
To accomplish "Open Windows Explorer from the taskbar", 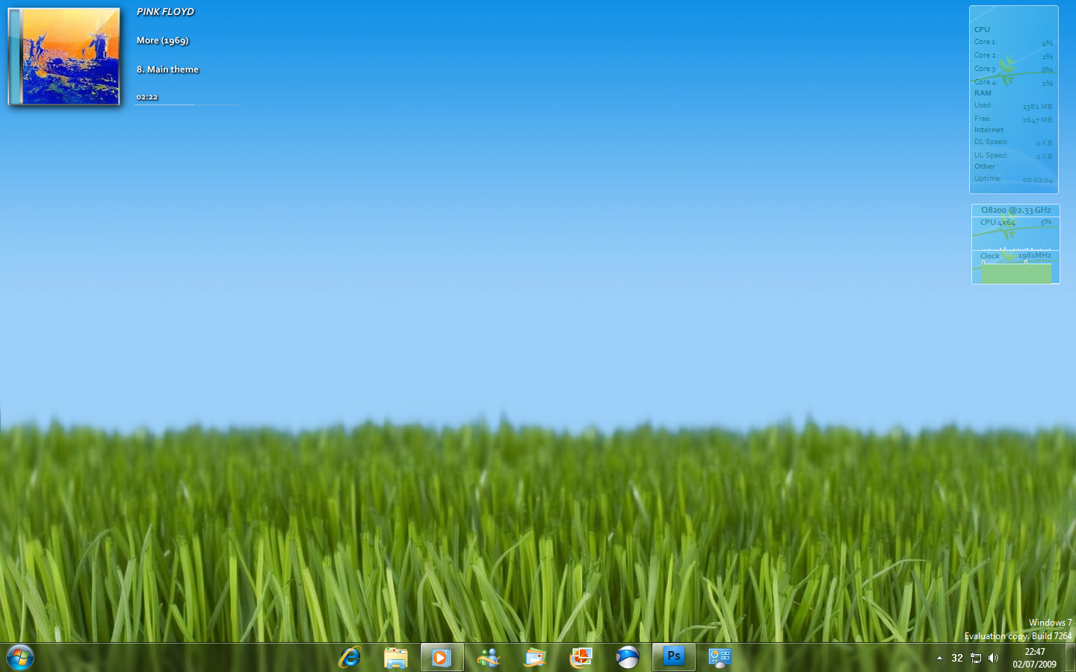I will [x=396, y=657].
